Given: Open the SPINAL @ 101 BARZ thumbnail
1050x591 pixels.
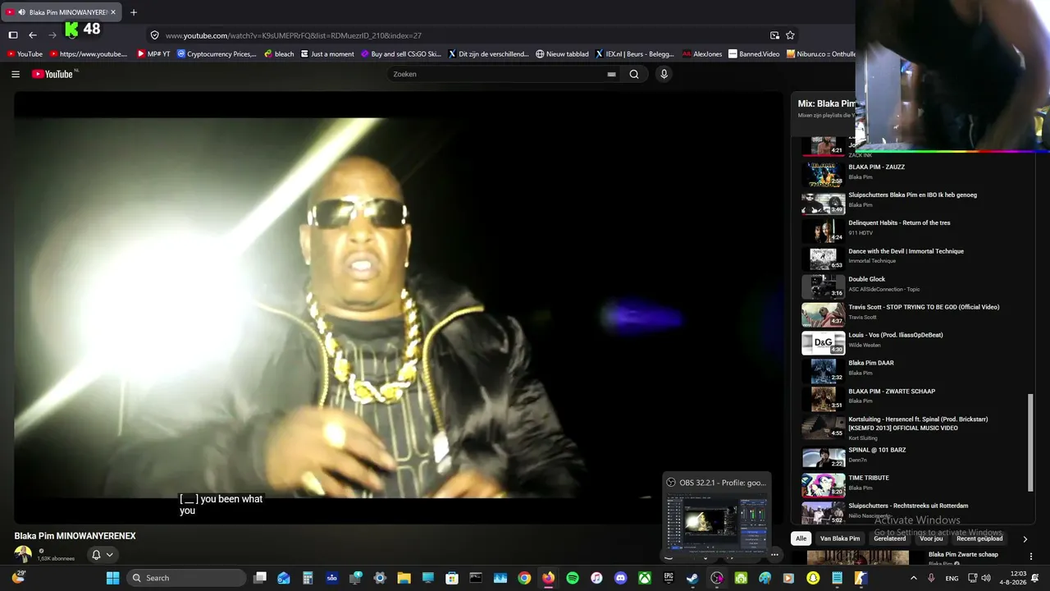Looking at the screenshot, I should click(x=823, y=456).
